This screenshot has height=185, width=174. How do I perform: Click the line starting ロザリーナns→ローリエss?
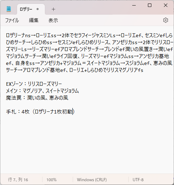pyautogui.click(x=89, y=35)
